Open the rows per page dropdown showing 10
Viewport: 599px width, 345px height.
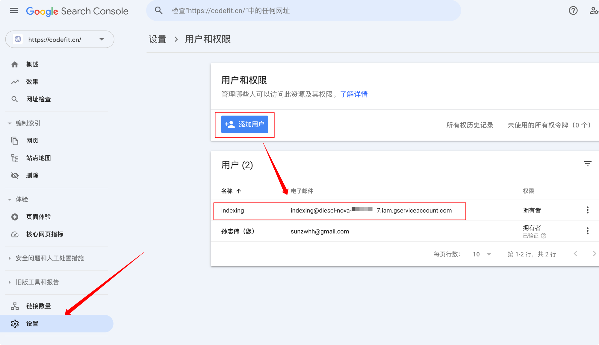point(482,254)
